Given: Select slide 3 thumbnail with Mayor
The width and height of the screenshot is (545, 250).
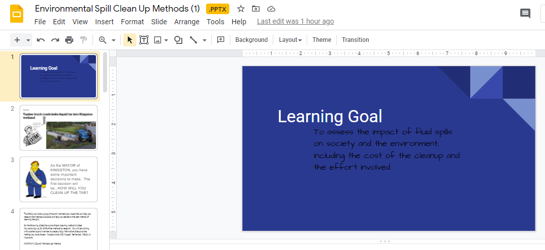Looking at the screenshot, I should coord(59,179).
